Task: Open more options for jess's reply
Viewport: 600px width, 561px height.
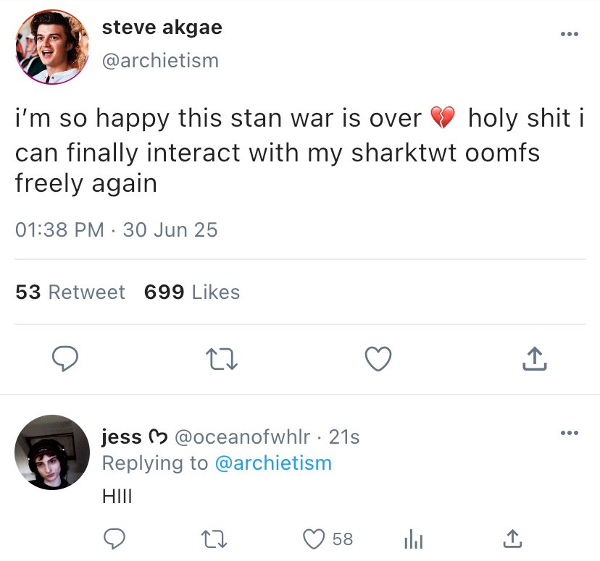Action: [x=570, y=434]
